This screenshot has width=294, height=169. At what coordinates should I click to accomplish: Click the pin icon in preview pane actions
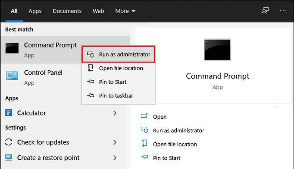tap(145, 157)
